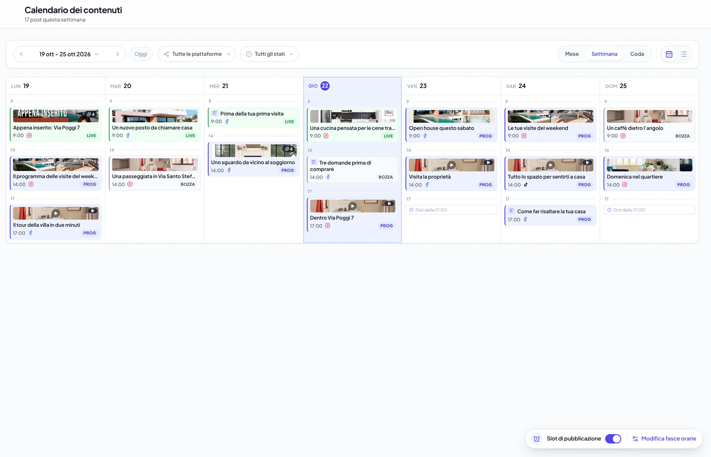Click the text-post icon on 'Prima della tua prima visita'
The height and width of the screenshot is (457, 711).
click(x=215, y=113)
